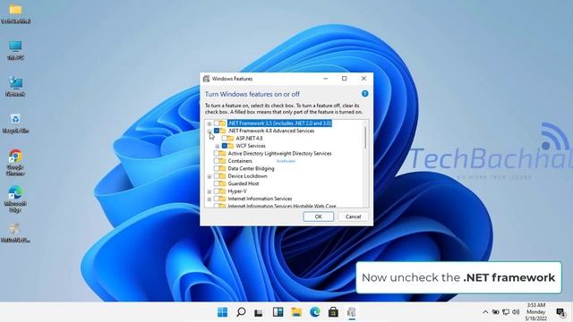This screenshot has height=322, width=573.
Task: Open Task View on the taskbar
Action: (x=259, y=312)
